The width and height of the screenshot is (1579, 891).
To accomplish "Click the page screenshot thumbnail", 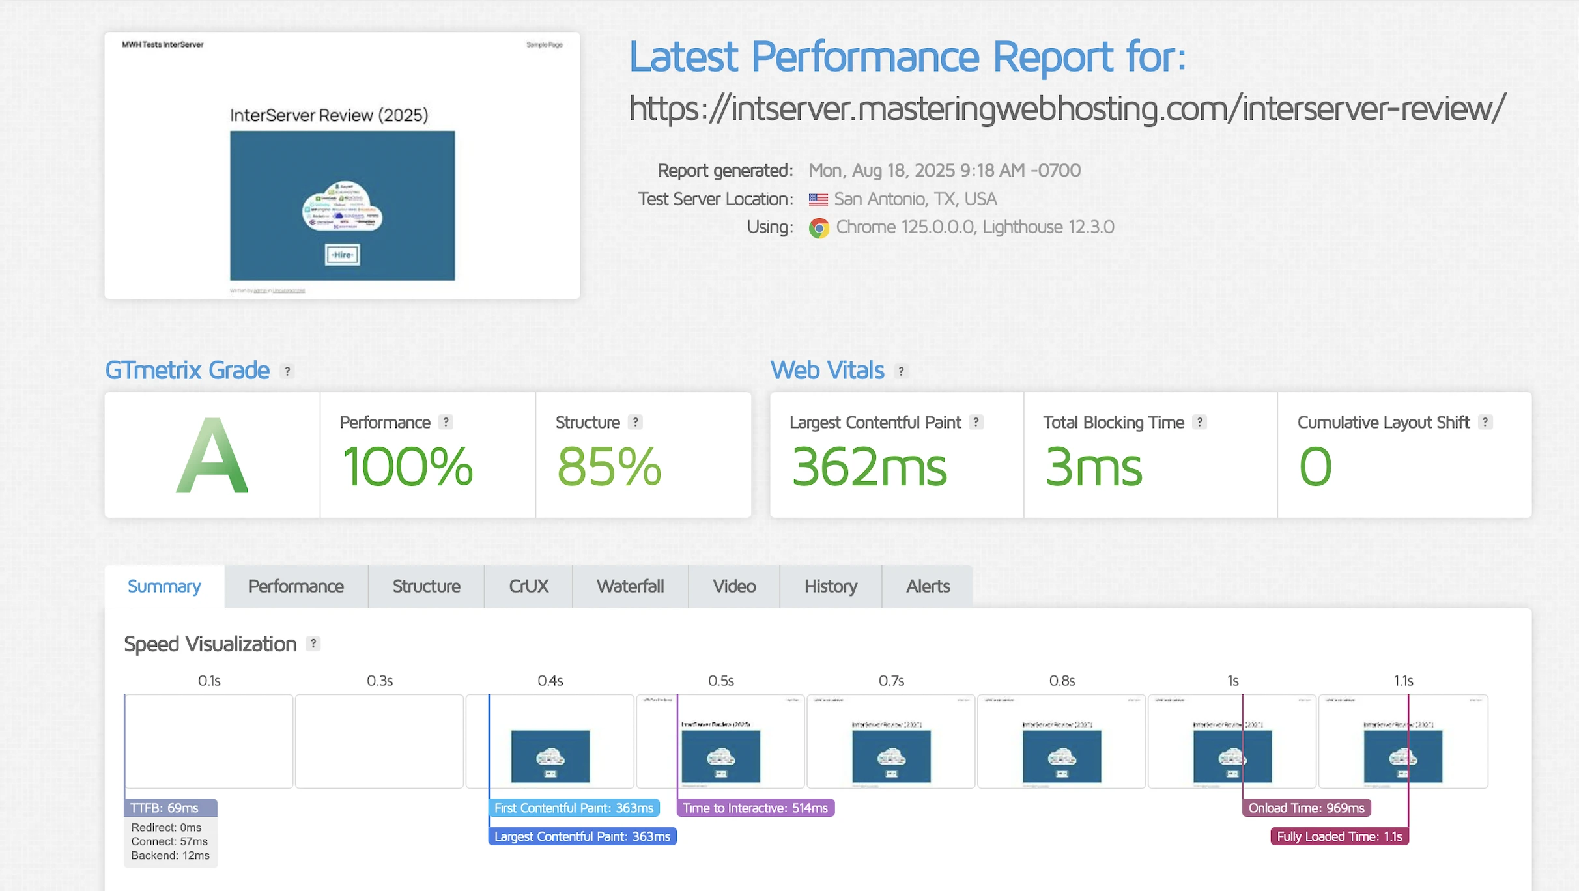I will (x=342, y=165).
